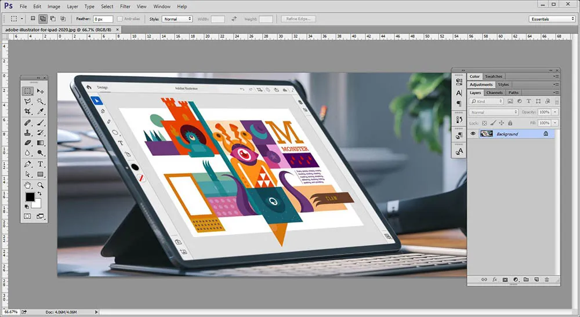Select the Horizontal Type tool
Viewport: 580px width, 317px height.
click(x=41, y=164)
